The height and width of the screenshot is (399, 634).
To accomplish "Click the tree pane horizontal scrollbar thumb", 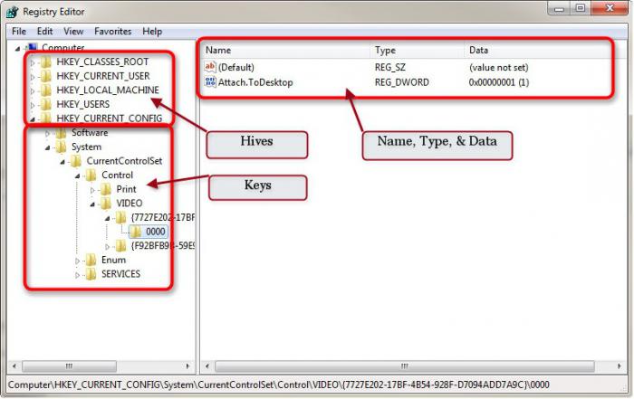I will pos(69,366).
